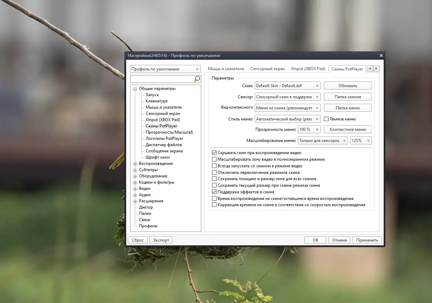This screenshot has width=432, height=303.
Task: Select the Скины PotPlayer tab
Action: tap(347, 69)
